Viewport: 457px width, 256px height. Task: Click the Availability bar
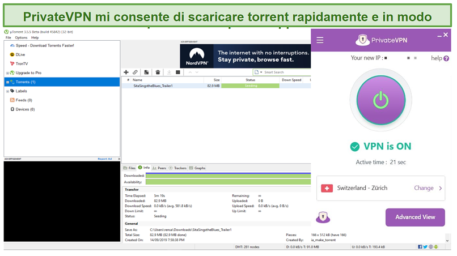click(228, 182)
